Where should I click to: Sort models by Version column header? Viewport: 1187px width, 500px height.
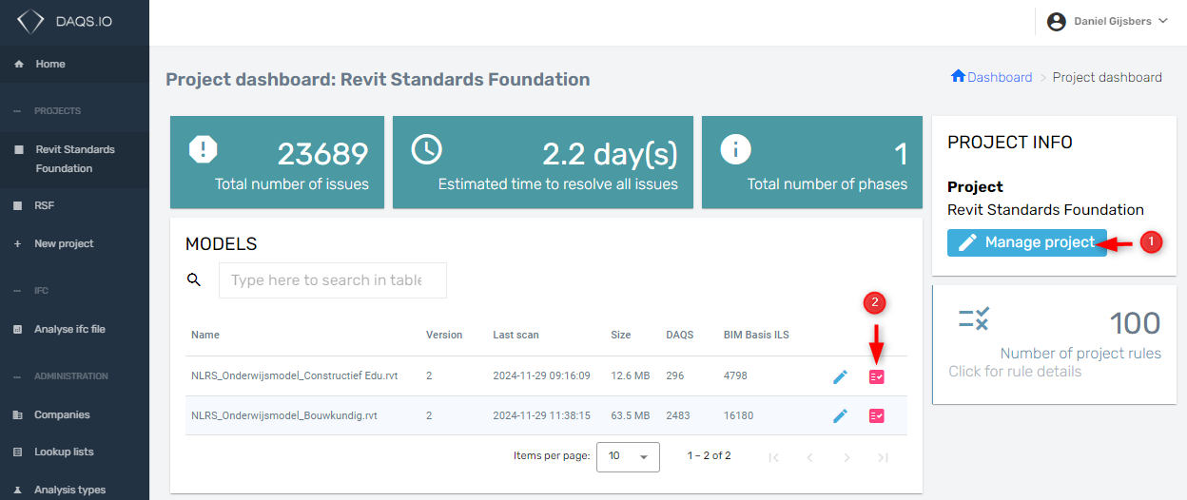pos(444,335)
